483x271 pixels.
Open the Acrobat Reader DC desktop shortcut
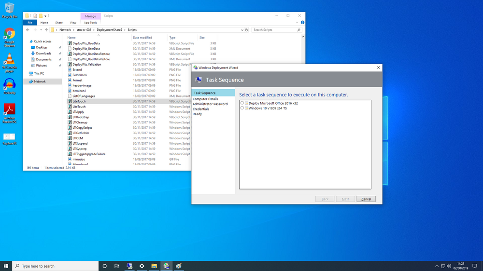coord(10,113)
